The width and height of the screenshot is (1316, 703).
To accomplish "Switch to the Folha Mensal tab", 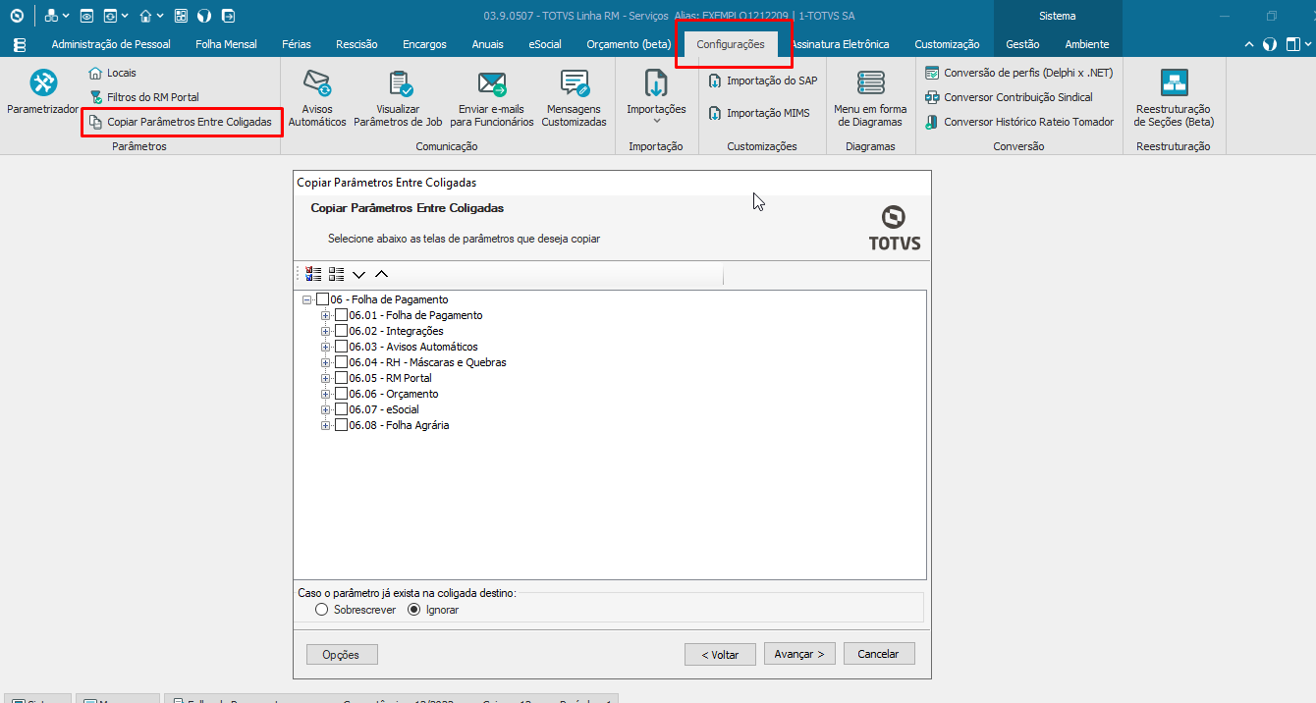I will pyautogui.click(x=226, y=44).
